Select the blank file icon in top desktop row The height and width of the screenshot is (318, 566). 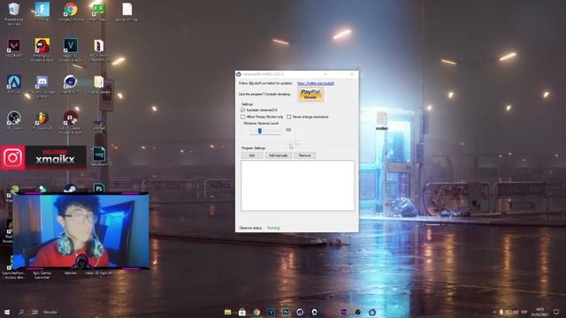(x=127, y=11)
